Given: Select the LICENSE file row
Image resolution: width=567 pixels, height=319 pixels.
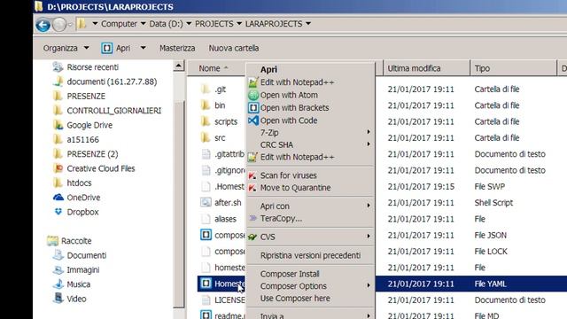Looking at the screenshot, I should [229, 300].
